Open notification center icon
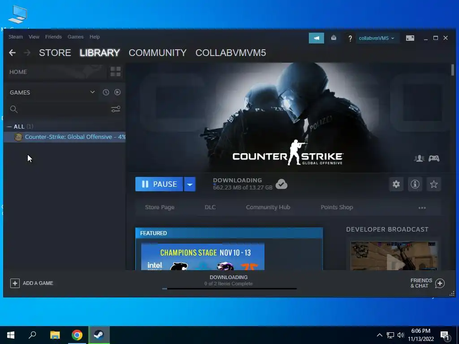Image resolution: width=459 pixels, height=344 pixels. click(x=445, y=335)
